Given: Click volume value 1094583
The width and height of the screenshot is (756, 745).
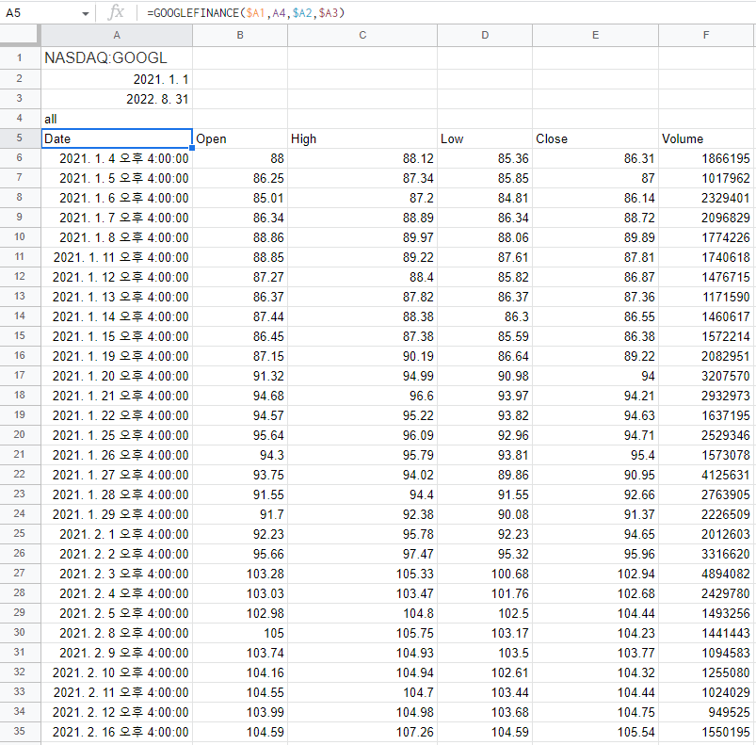Looking at the screenshot, I should [706, 653].
